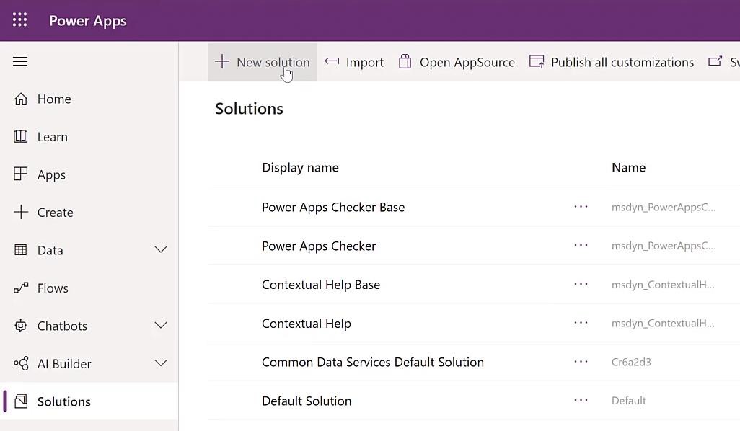Open Learn in the sidebar

point(53,137)
